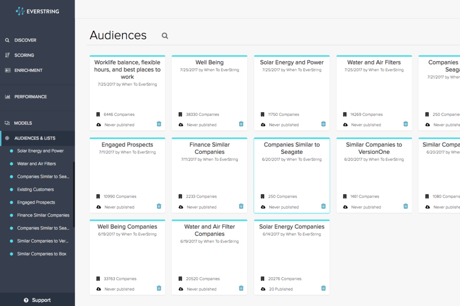Delete the Well Being audience card

pyautogui.click(x=241, y=124)
